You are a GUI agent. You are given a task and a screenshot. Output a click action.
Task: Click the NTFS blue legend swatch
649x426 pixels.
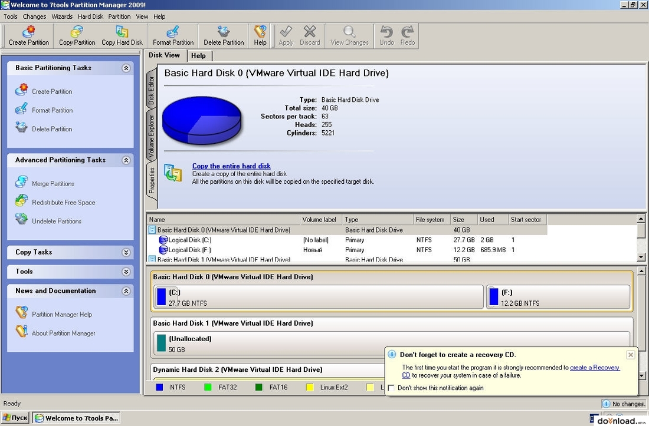[x=159, y=388]
